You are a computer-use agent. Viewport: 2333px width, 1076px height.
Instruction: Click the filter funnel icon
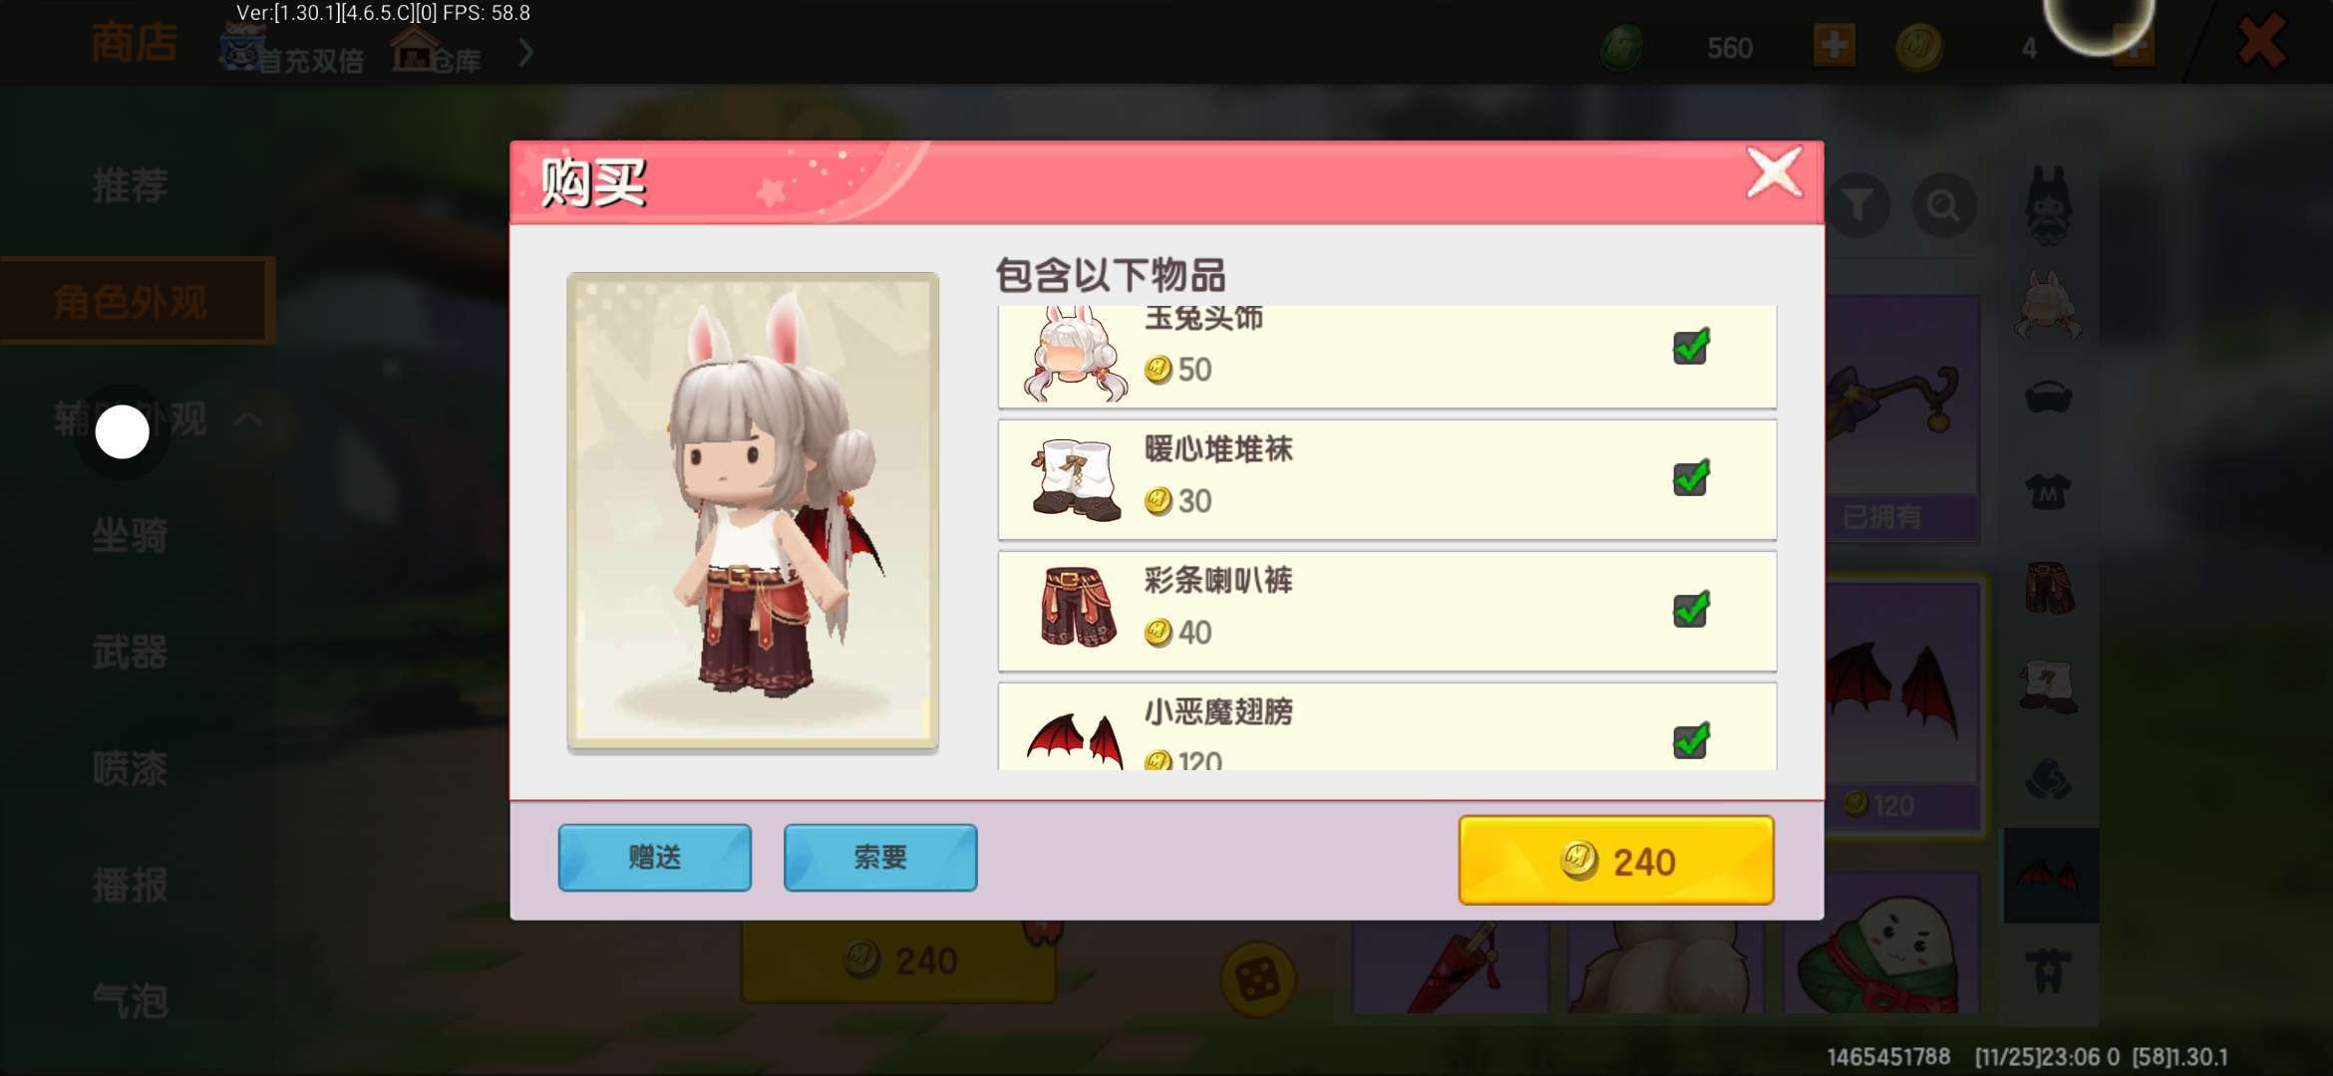[1856, 206]
